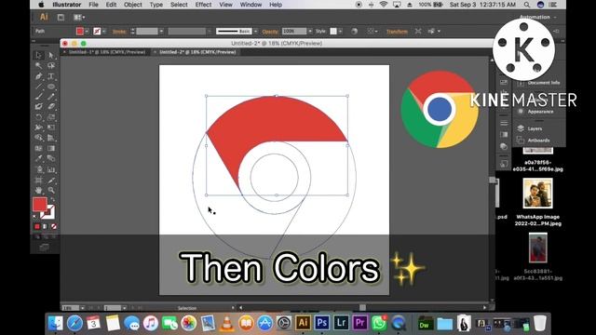Reset to default fill and stroke
Viewport: 596px width, 335px height.
pyautogui.click(x=35, y=216)
